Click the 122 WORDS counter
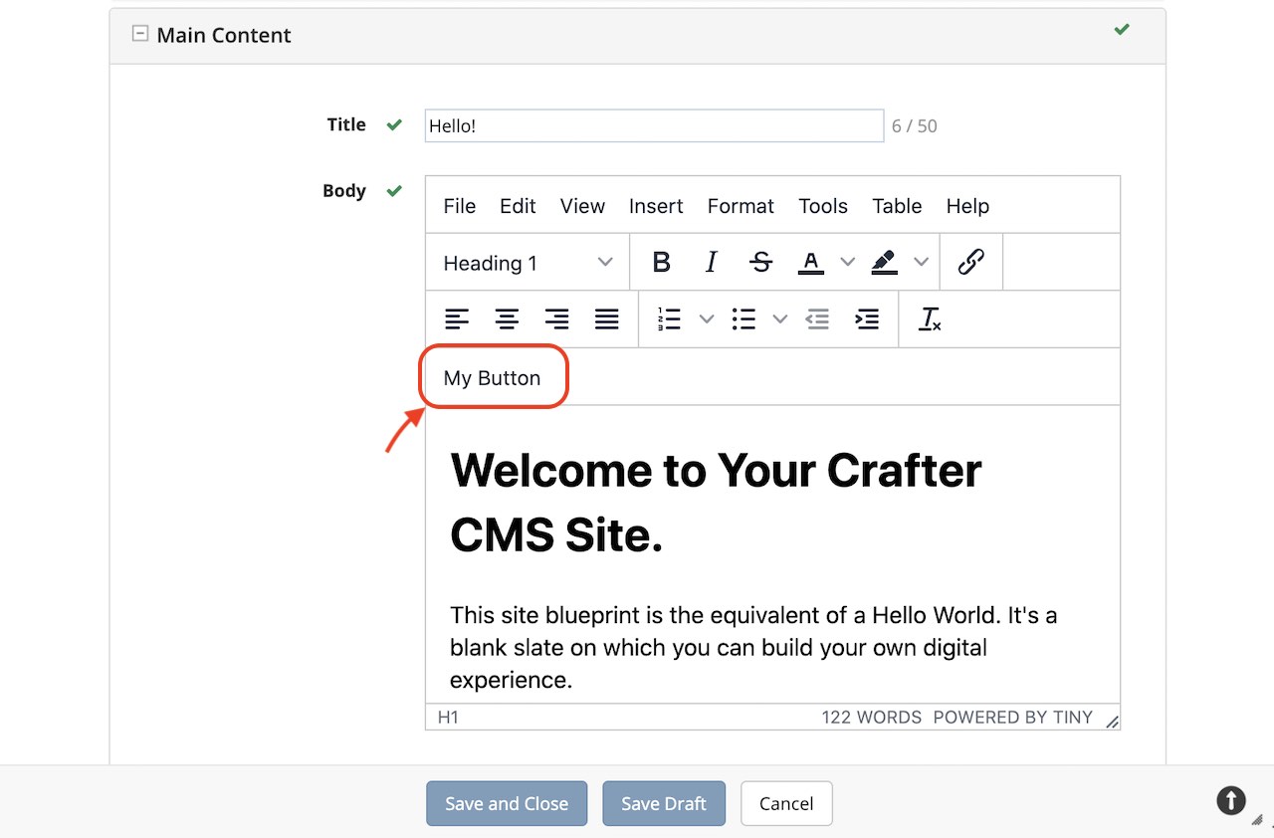This screenshot has width=1274, height=838. click(871, 717)
